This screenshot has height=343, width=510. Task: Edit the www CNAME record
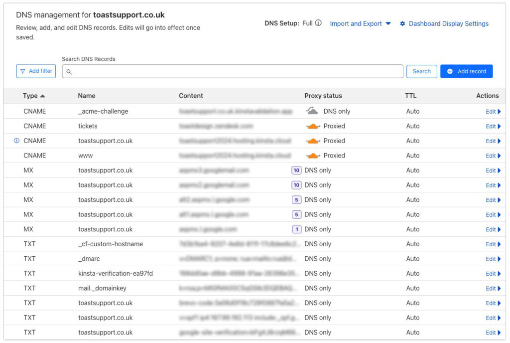tap(493, 156)
